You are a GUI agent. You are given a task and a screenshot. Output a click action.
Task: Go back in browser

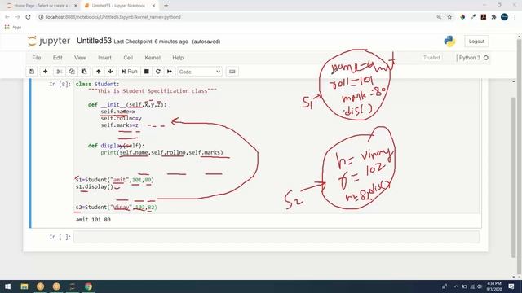pyautogui.click(x=7, y=17)
